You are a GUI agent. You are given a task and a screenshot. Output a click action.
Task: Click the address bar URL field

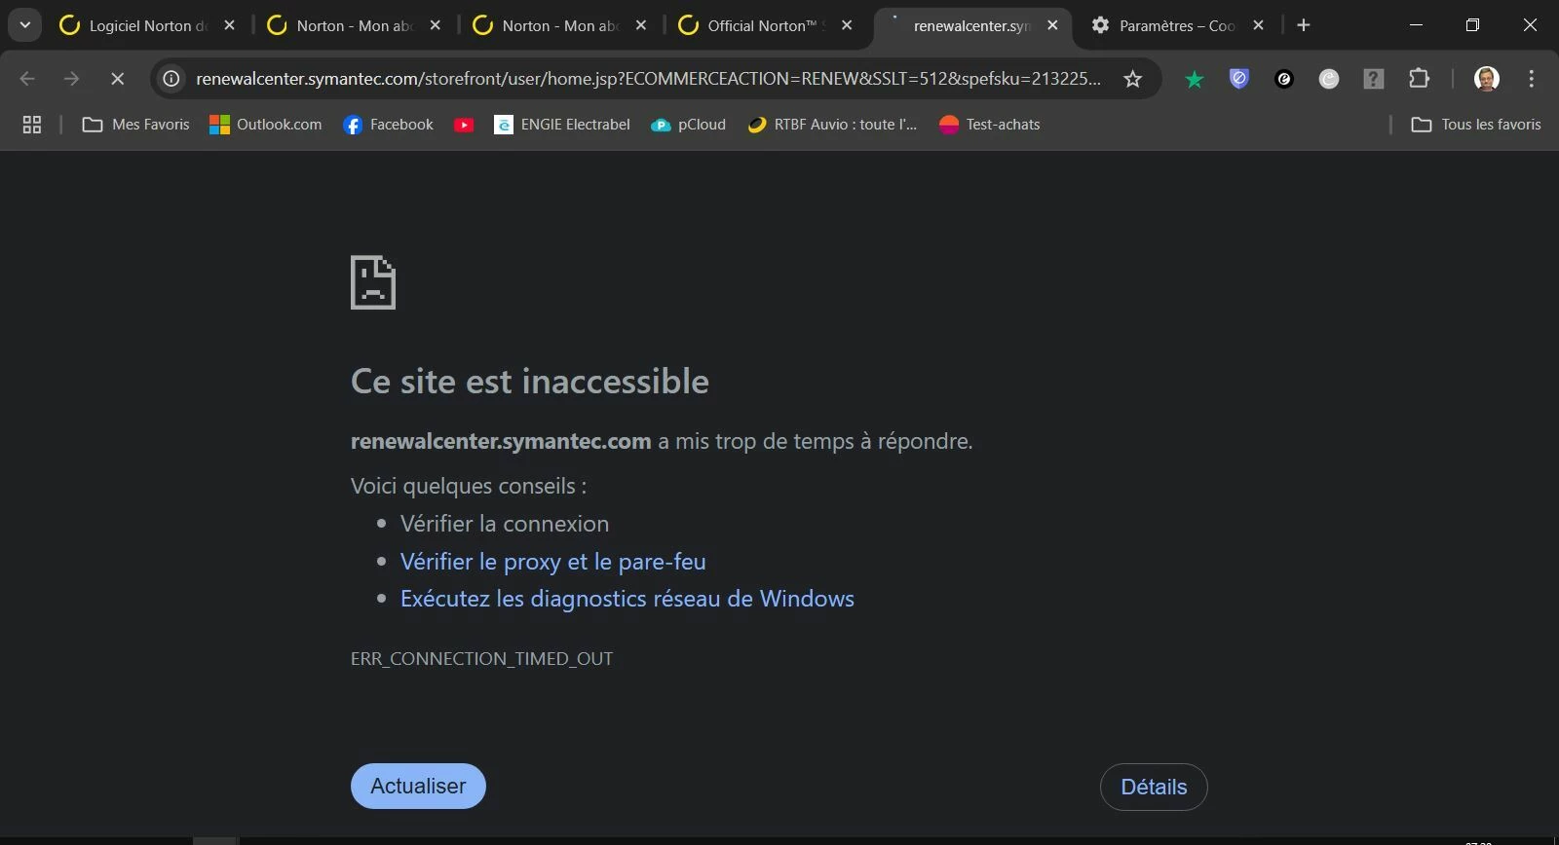[x=648, y=79]
